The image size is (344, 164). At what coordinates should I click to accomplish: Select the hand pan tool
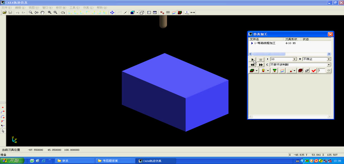point(42,13)
